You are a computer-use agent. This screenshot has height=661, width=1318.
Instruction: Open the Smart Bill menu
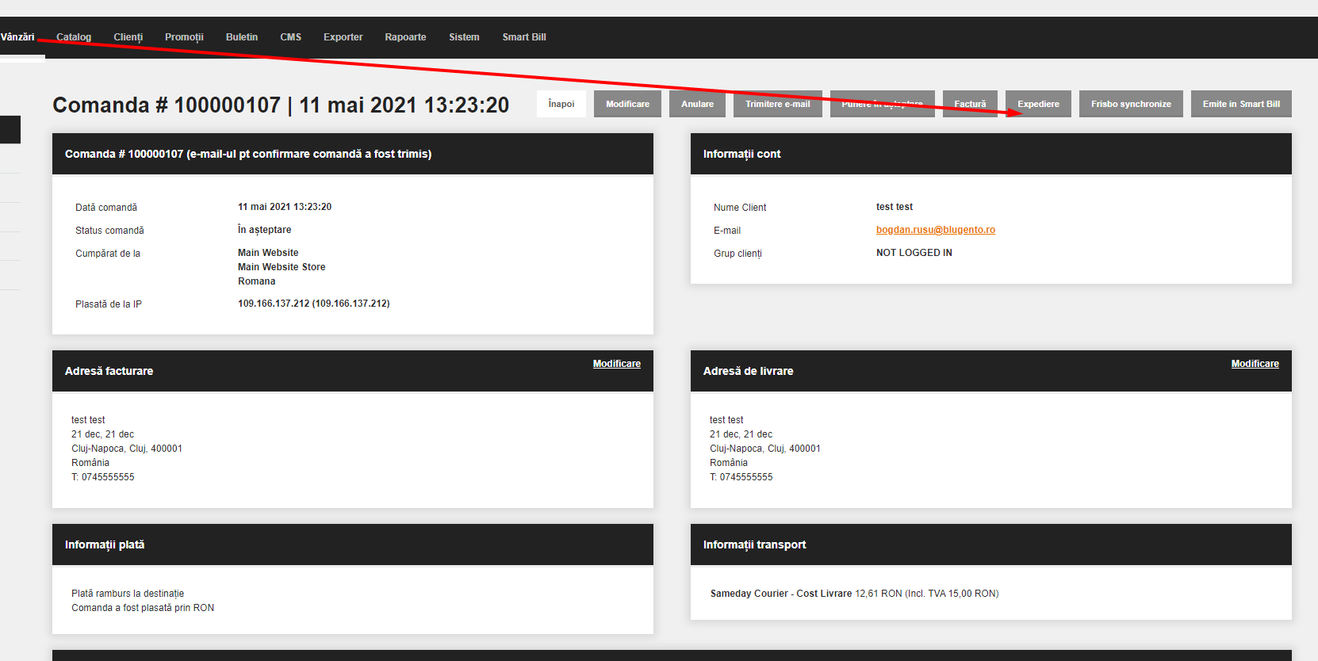point(524,37)
